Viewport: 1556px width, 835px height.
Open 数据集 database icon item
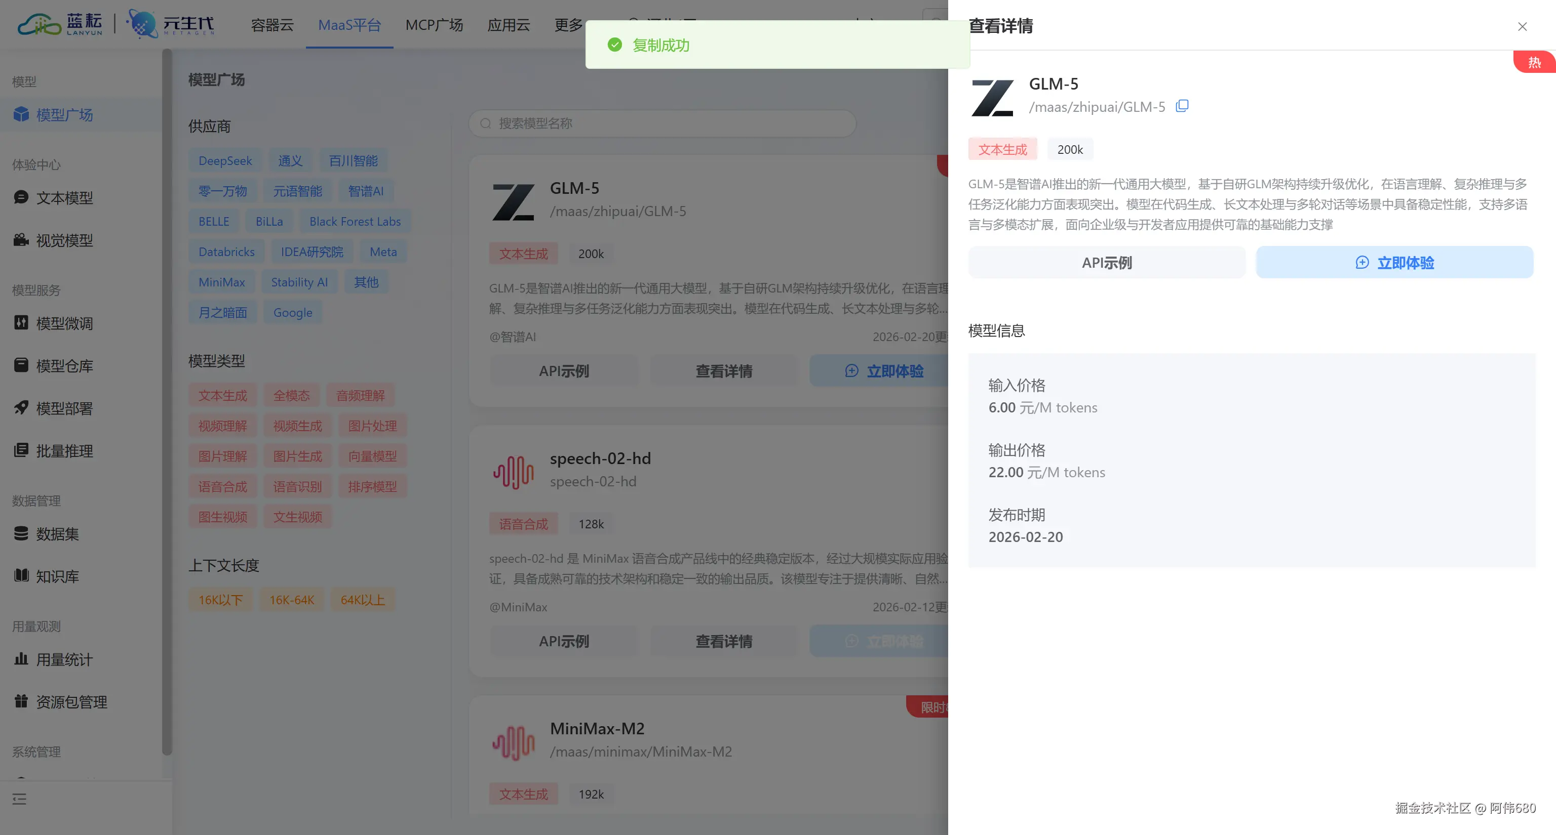[x=21, y=533]
